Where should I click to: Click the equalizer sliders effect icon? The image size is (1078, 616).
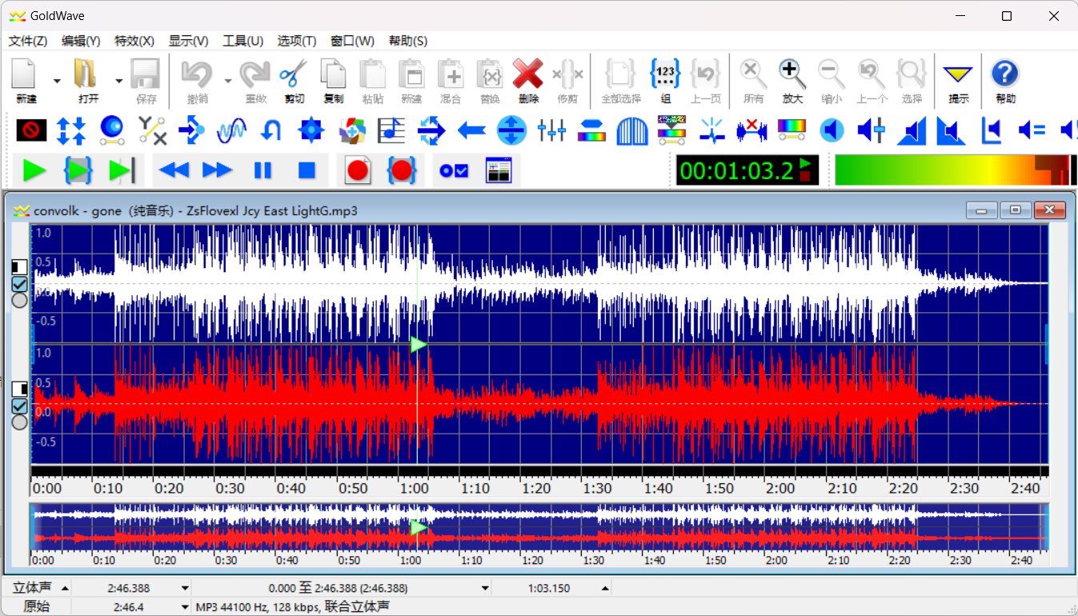pyautogui.click(x=551, y=130)
